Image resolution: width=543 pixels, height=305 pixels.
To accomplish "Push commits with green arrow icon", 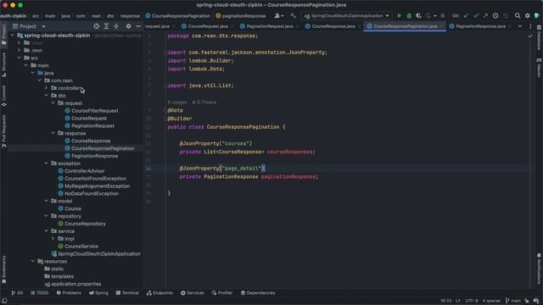I will click(x=485, y=16).
